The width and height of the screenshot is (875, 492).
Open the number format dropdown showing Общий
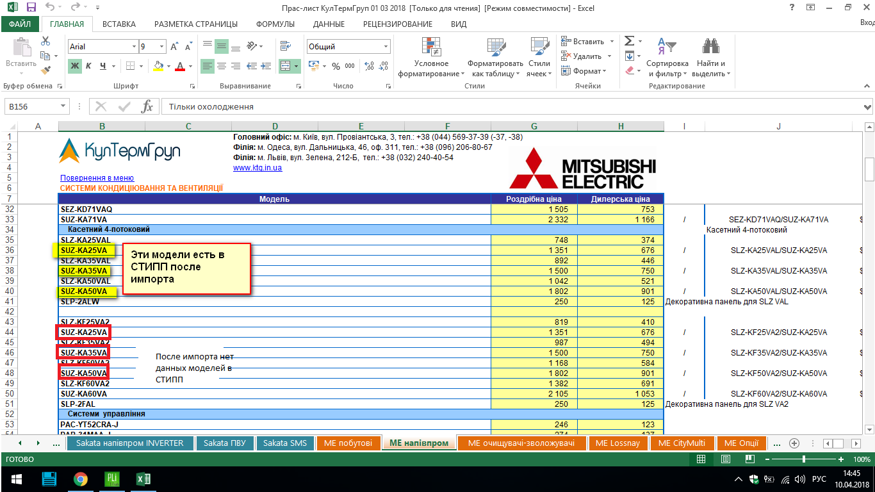[x=386, y=47]
